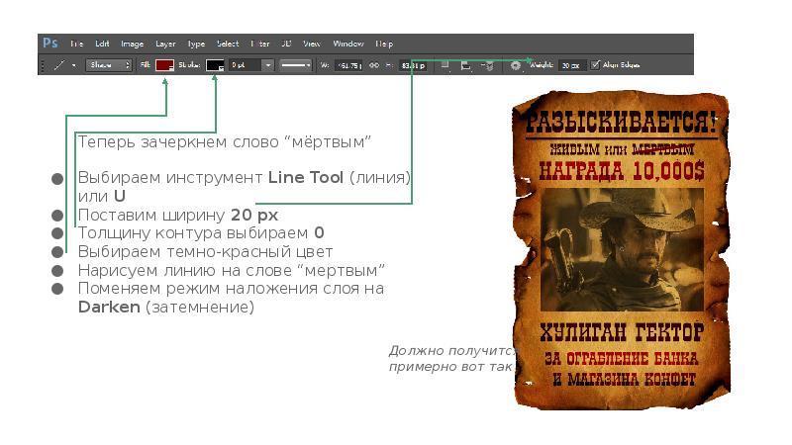Open the Layer menu
This screenshot has height=445, width=792.
click(165, 44)
